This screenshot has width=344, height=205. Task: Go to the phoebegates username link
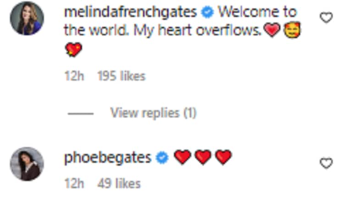108,158
